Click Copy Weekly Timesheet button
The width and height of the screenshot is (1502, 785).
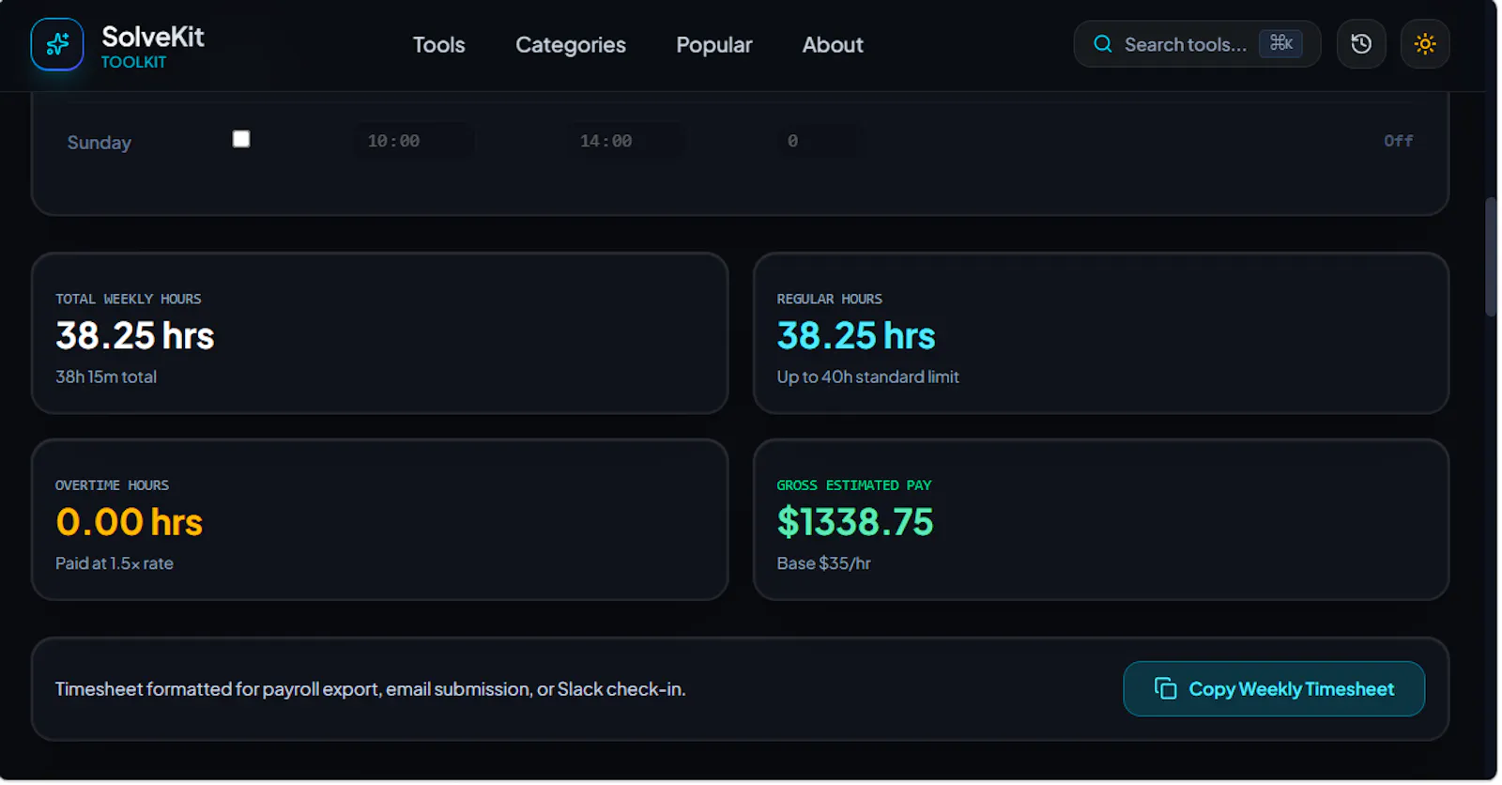(1274, 689)
